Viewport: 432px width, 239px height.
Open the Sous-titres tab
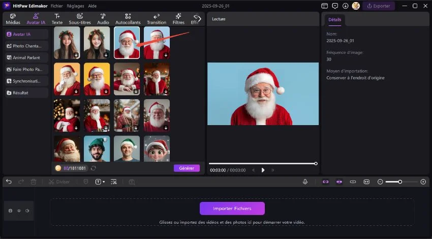[x=80, y=19]
